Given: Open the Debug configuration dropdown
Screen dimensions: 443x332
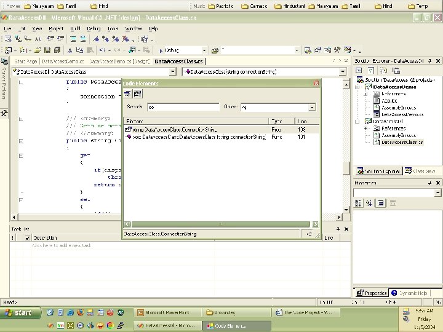Looking at the screenshot, I should [204, 50].
